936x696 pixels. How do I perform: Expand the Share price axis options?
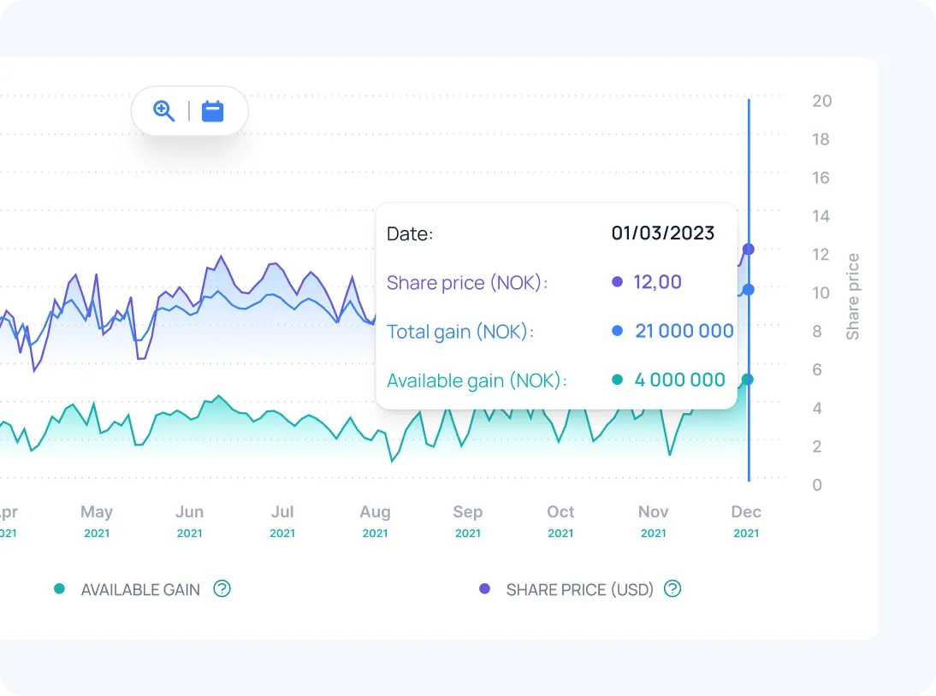coord(852,293)
